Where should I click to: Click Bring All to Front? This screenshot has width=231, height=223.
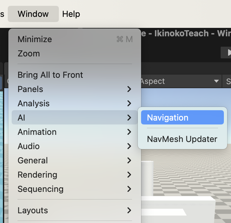[50, 75]
